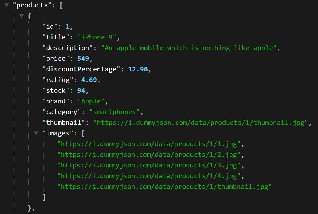Select the rating value 4.69
Screen dimensions: 318x214
point(89,80)
